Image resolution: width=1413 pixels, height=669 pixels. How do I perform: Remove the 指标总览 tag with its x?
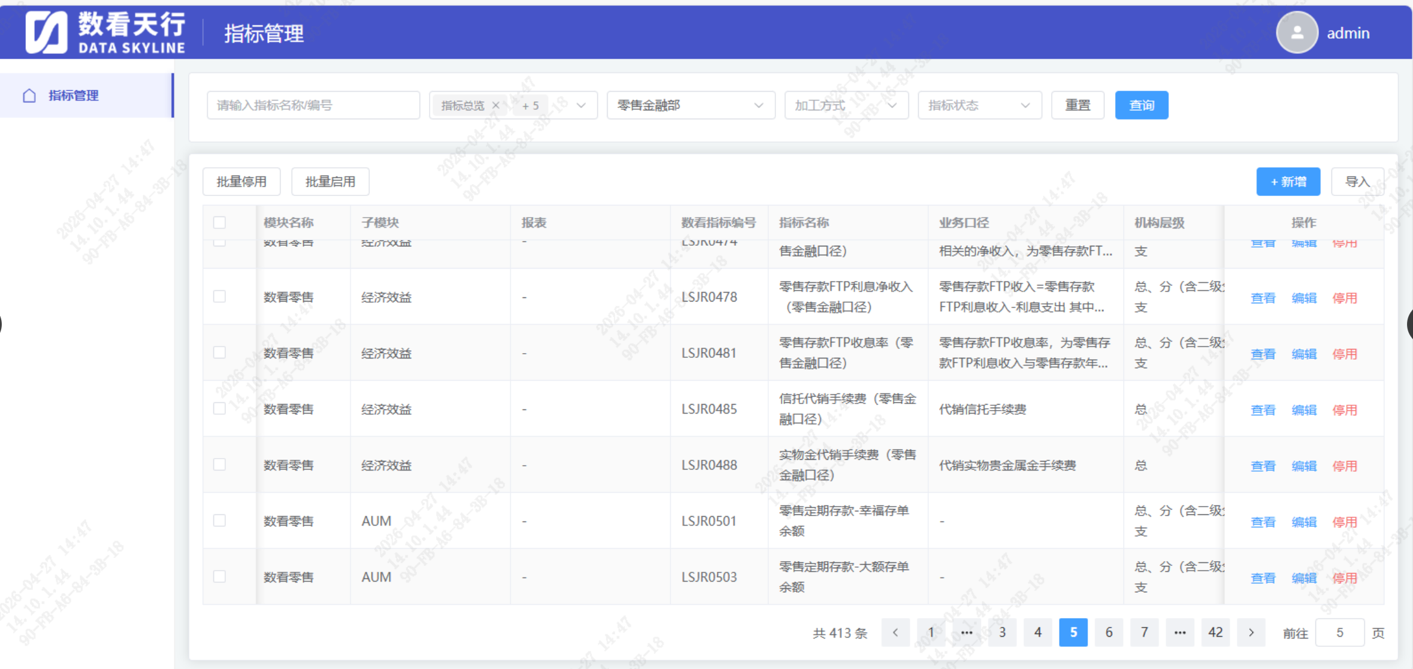pyautogui.click(x=496, y=106)
